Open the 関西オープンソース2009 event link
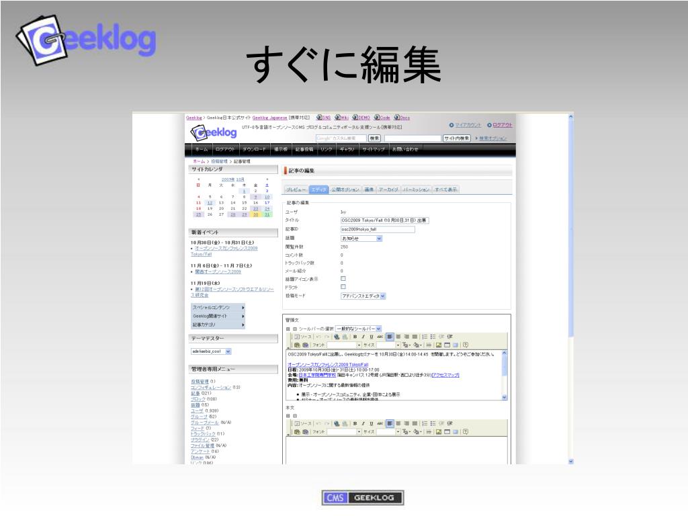The width and height of the screenshot is (688, 516). [218, 271]
